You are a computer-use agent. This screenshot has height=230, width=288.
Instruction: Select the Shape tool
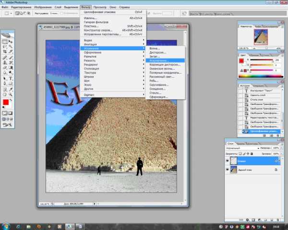[x=11, y=84]
